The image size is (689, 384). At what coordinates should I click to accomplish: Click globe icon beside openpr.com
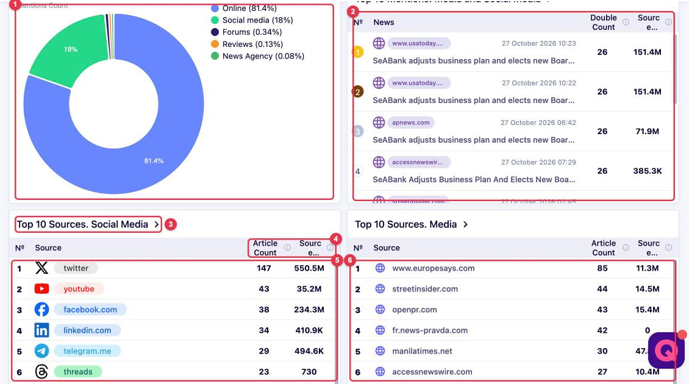click(380, 309)
